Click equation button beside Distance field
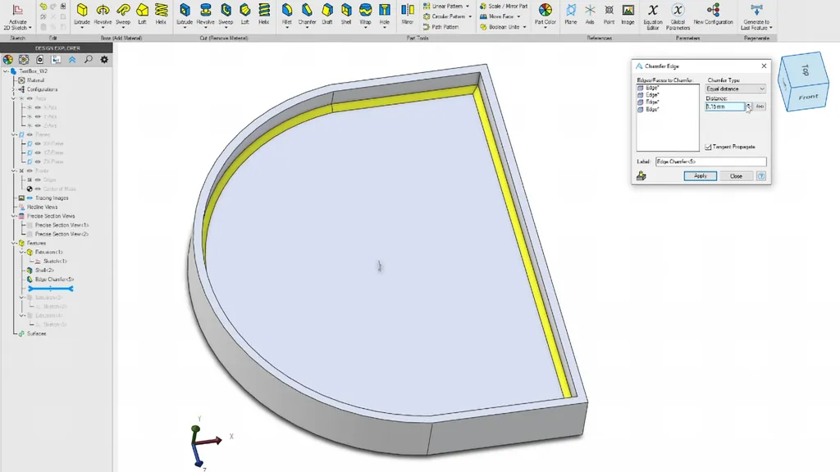Viewport: 840px width, 472px height. 760,107
